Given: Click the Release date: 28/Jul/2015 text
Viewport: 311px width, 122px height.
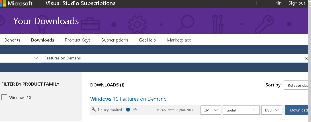Looking at the screenshot, I should 174,110.
